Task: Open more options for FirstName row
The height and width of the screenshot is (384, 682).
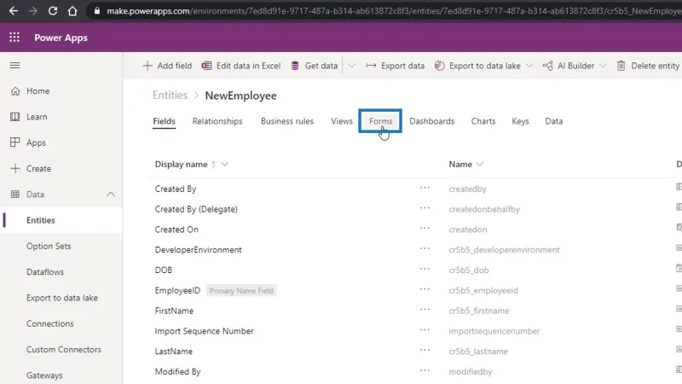Action: [x=425, y=310]
